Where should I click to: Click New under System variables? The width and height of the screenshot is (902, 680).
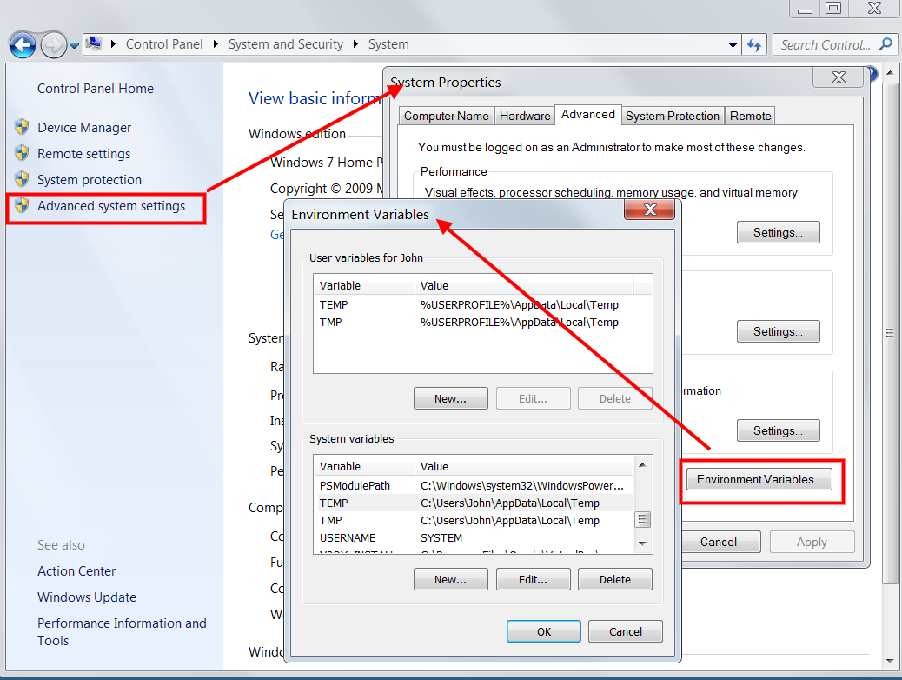(x=450, y=579)
